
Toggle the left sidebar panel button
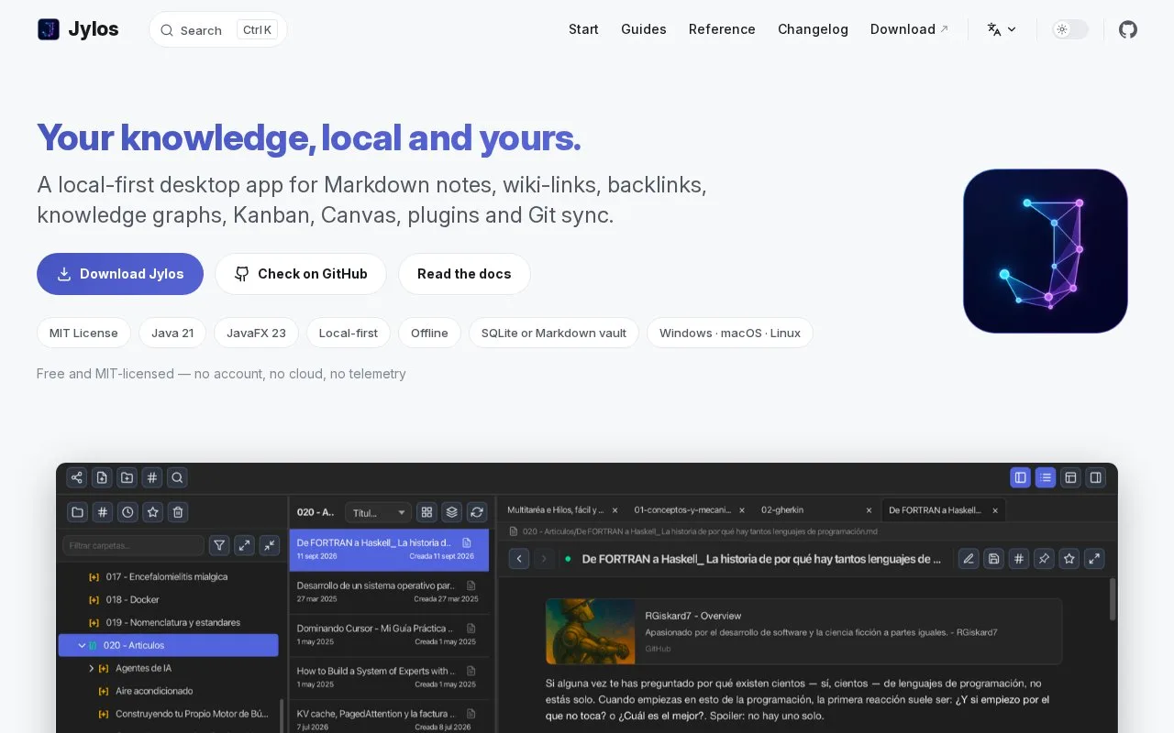(1020, 477)
